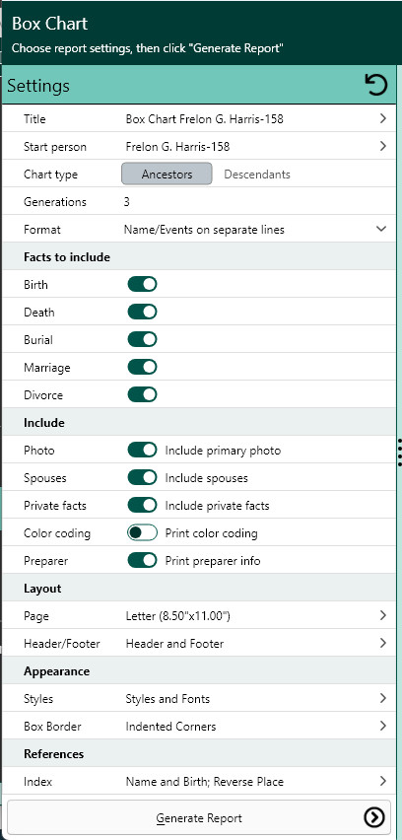Screen dimensions: 402x840
Task: Expand the Format dropdown arrow
Action: [381, 229]
